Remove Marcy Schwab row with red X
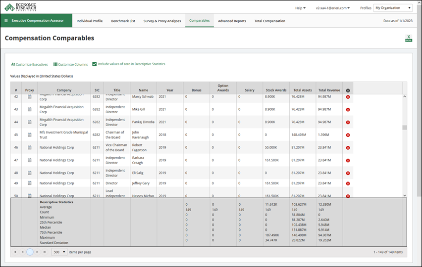The width and height of the screenshot is (422, 267). pyautogui.click(x=348, y=97)
